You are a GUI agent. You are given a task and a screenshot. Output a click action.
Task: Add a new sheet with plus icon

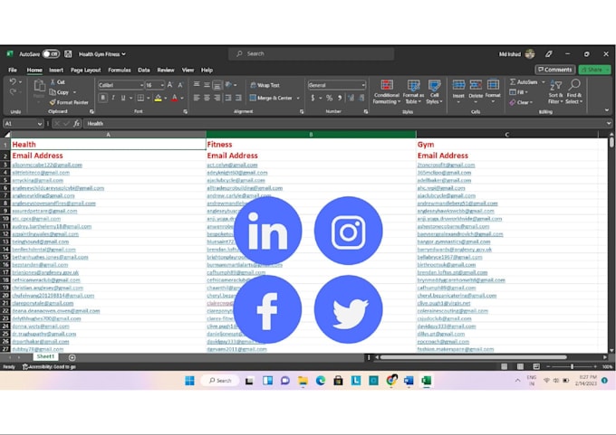tap(72, 357)
